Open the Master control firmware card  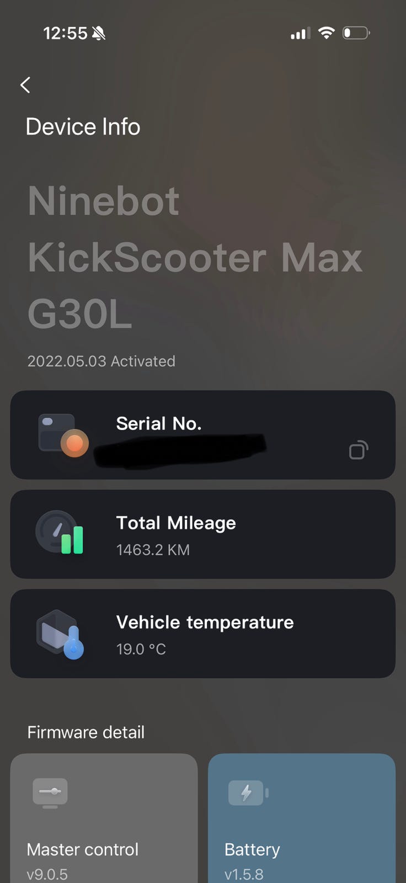tap(104, 818)
